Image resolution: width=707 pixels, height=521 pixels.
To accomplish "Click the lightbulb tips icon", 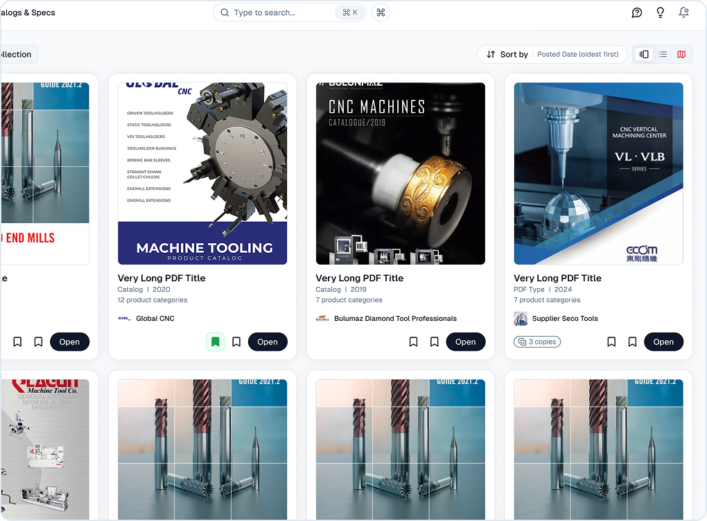I will [660, 12].
